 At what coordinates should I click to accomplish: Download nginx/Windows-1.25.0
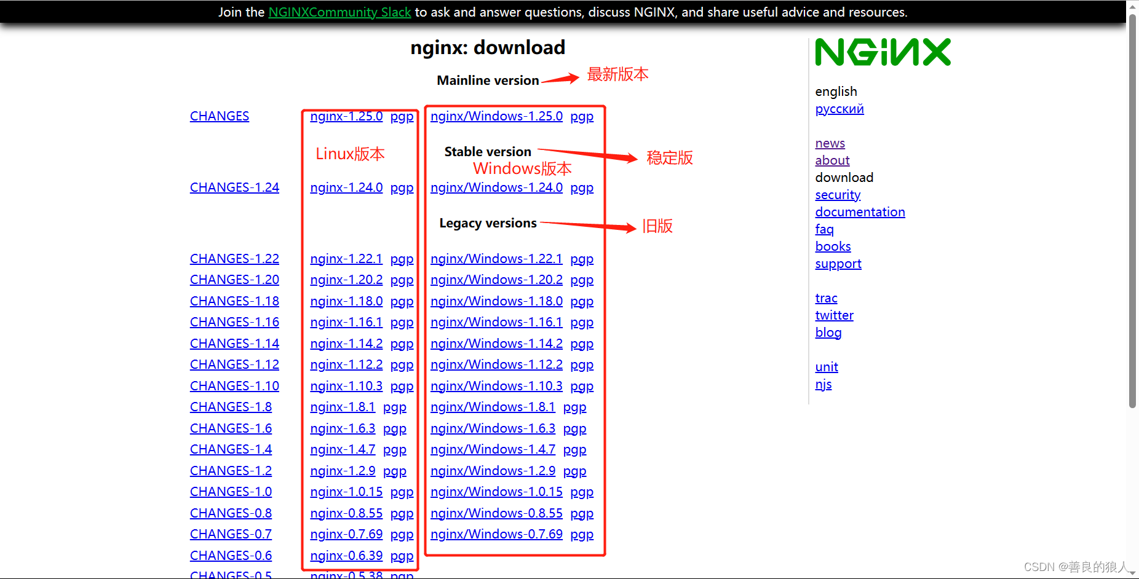point(496,116)
